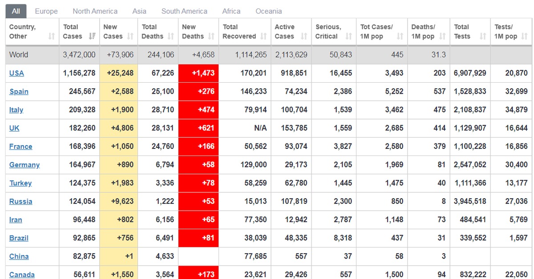Image resolution: width=534 pixels, height=279 pixels.
Task: Follow the Germany link
Action: tap(24, 165)
